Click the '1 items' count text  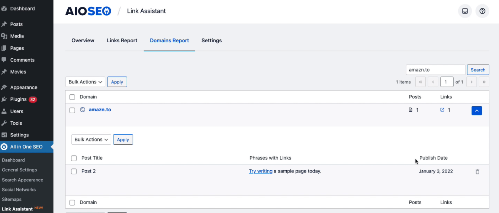(x=403, y=82)
